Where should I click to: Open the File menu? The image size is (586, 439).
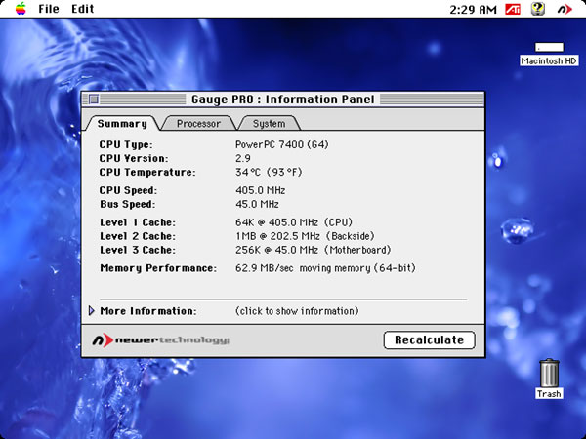[48, 9]
